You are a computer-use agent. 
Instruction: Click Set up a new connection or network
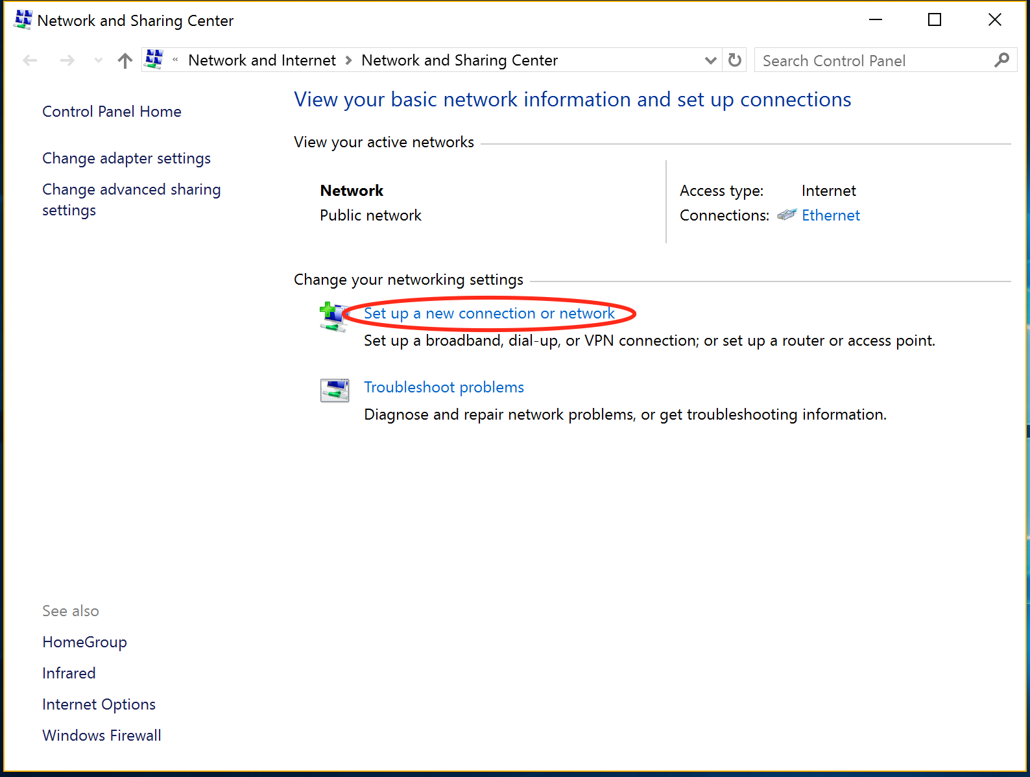pos(489,313)
